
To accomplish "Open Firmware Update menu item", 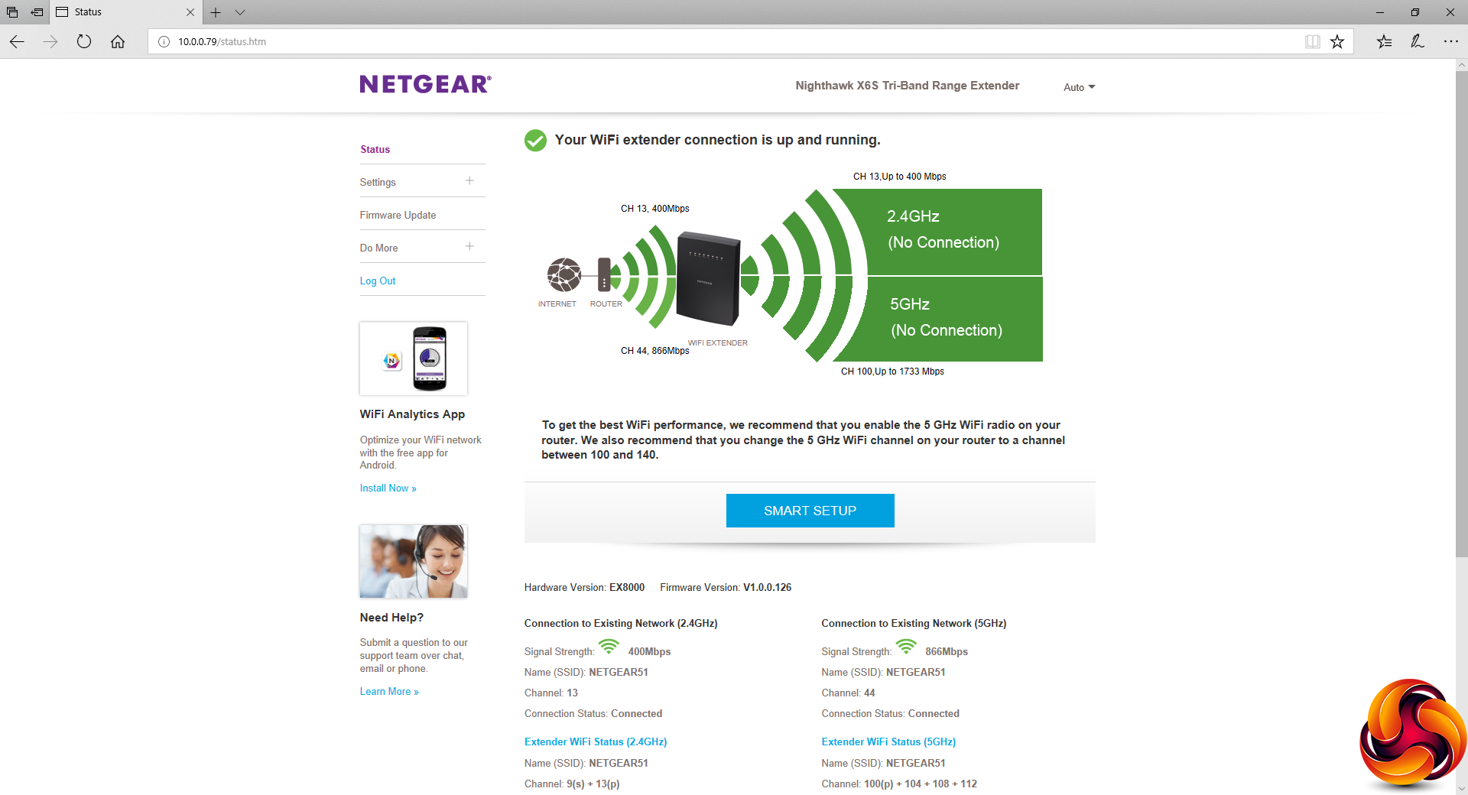I will (398, 215).
